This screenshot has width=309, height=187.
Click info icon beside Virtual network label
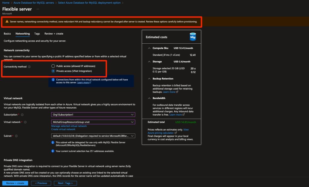click(25, 122)
